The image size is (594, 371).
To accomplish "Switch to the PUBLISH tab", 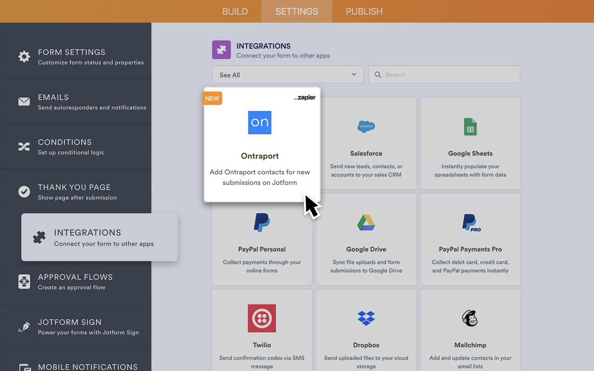I will [x=364, y=11].
